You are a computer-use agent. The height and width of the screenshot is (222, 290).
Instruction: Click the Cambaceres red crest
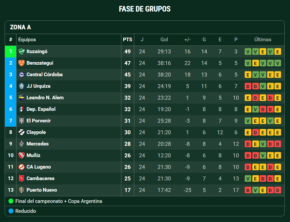[21, 178]
